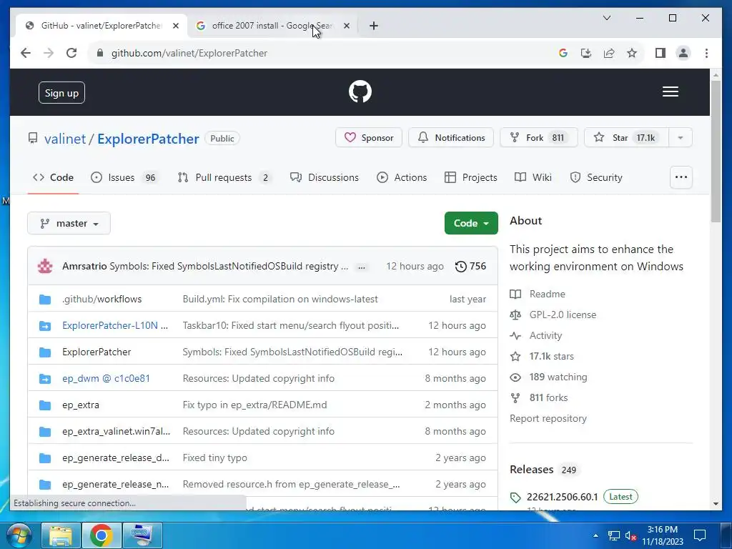The image size is (732, 549).
Task: Open the repository tabs overflow menu
Action: [681, 177]
